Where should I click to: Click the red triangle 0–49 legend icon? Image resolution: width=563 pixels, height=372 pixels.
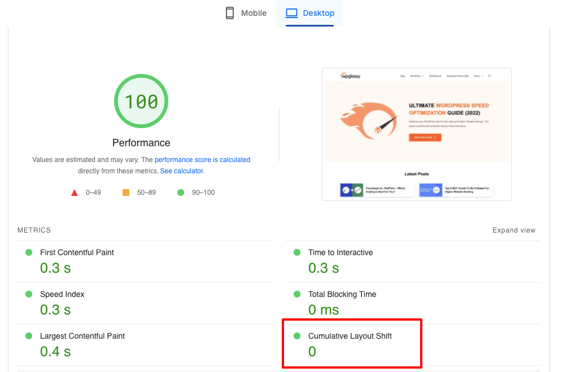[75, 192]
